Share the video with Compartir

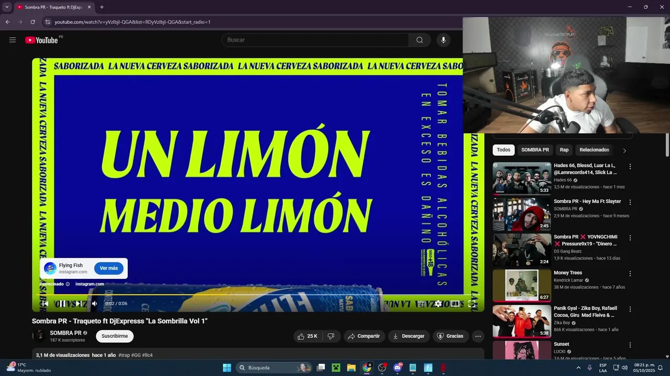pos(364,336)
